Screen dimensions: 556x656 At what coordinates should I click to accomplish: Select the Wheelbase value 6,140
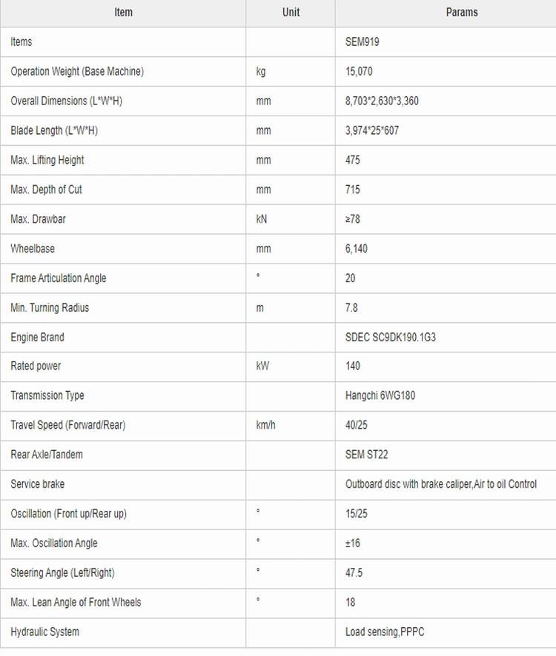point(356,249)
